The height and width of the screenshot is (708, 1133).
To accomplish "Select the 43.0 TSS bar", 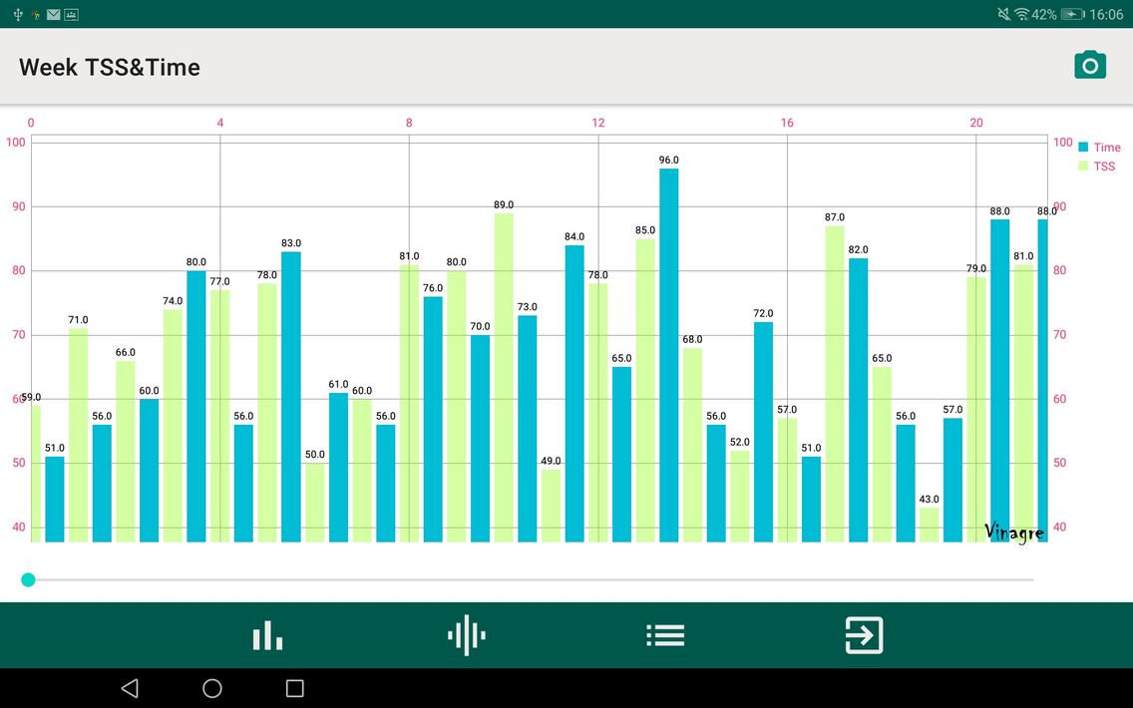I will [930, 526].
